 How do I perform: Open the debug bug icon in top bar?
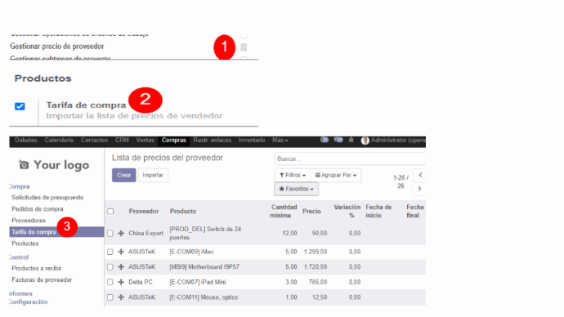(x=351, y=141)
